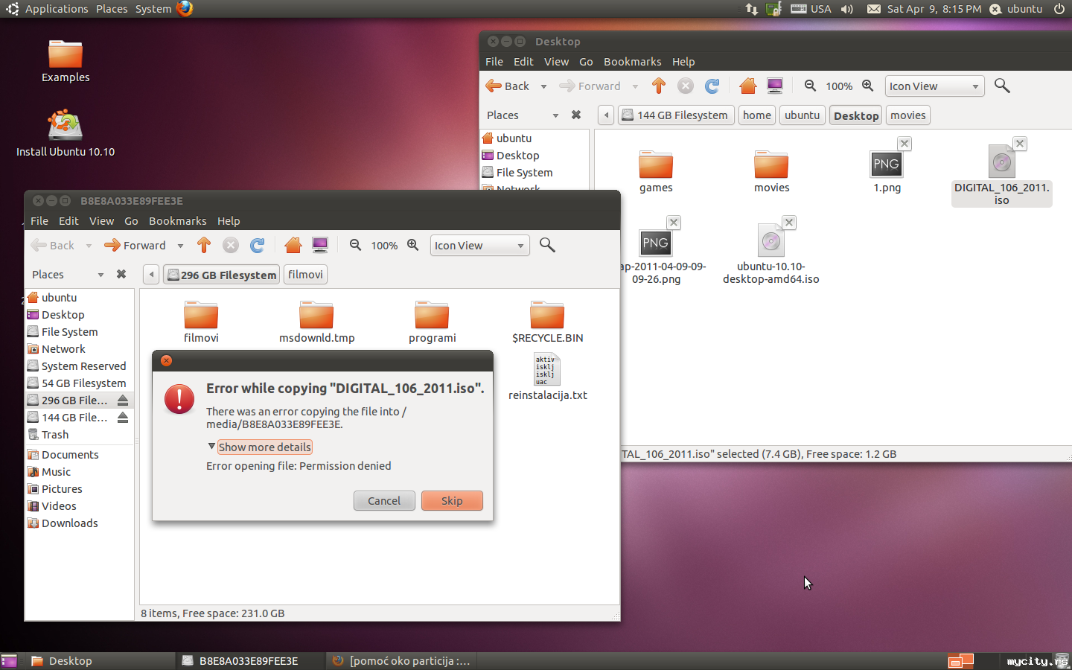Click the Search magnifier in the Desktop window

click(x=1002, y=86)
